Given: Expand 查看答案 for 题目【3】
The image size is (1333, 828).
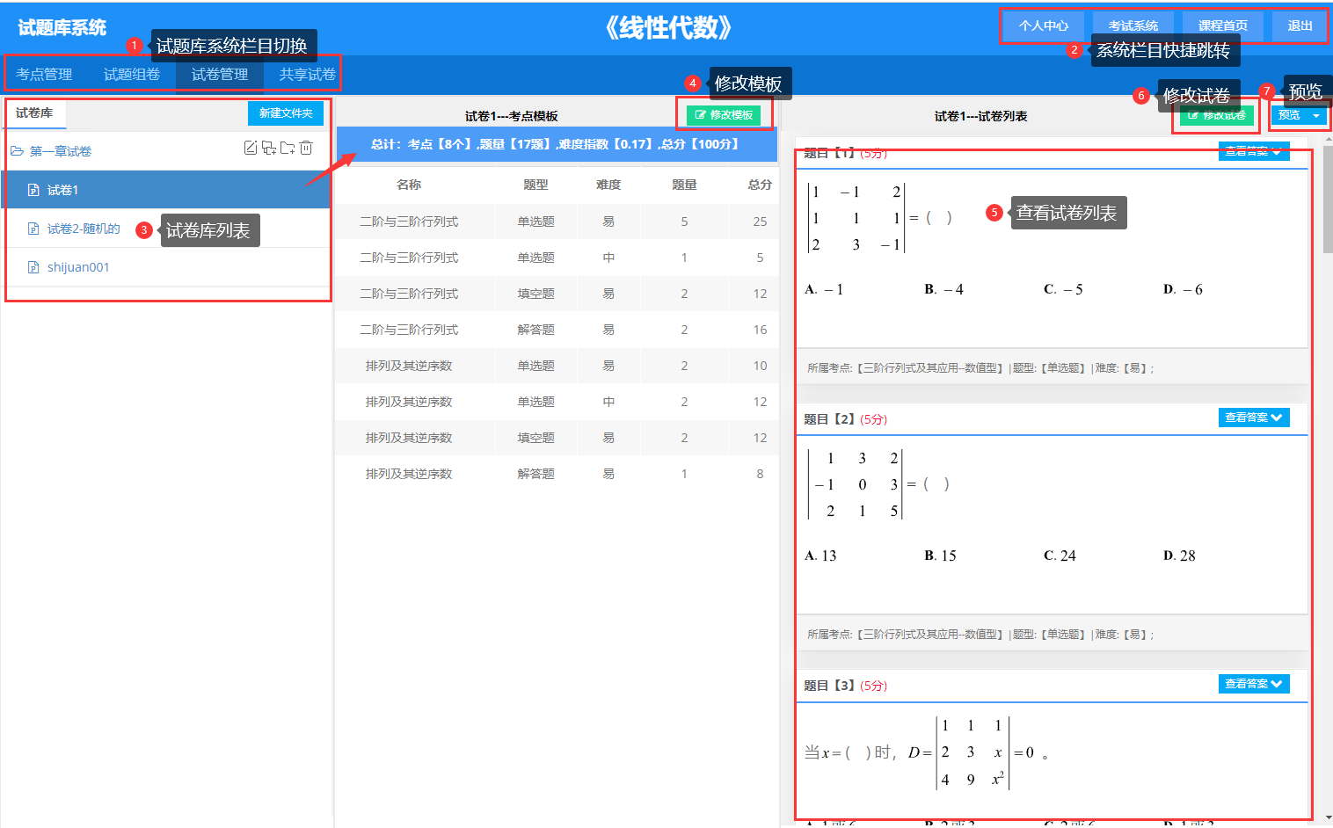Looking at the screenshot, I should pos(1254,684).
